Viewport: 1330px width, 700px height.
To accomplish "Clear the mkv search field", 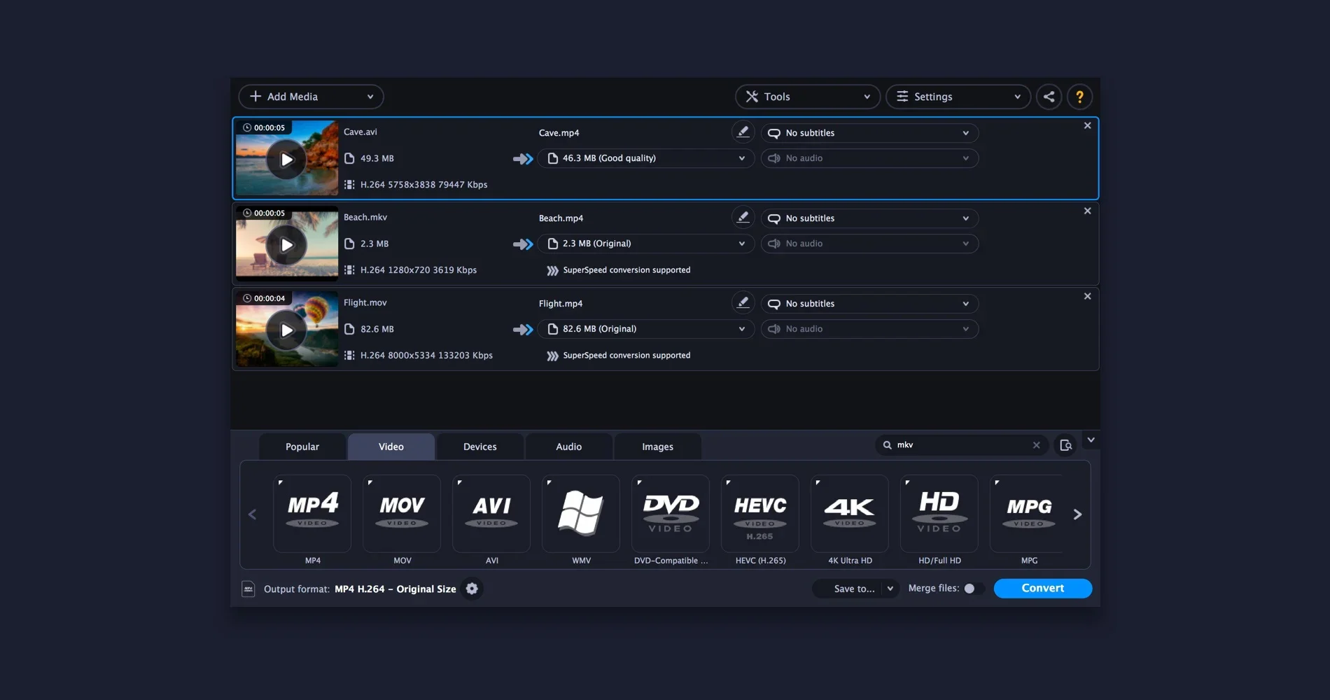I will point(1037,444).
